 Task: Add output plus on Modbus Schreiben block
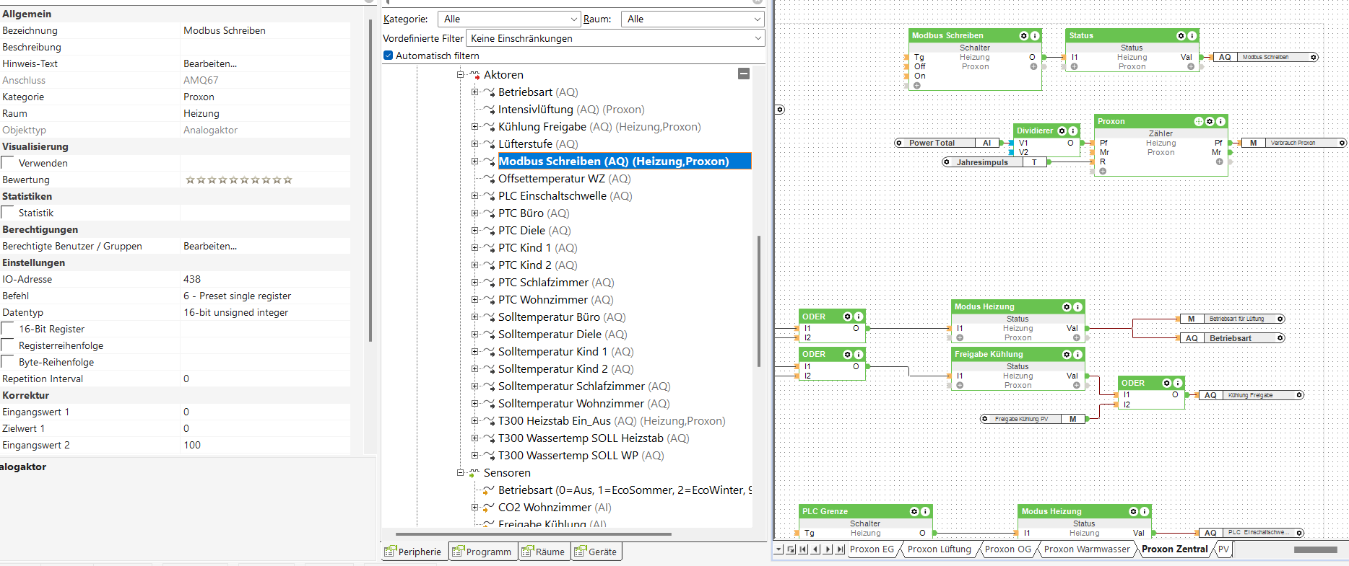point(1033,66)
